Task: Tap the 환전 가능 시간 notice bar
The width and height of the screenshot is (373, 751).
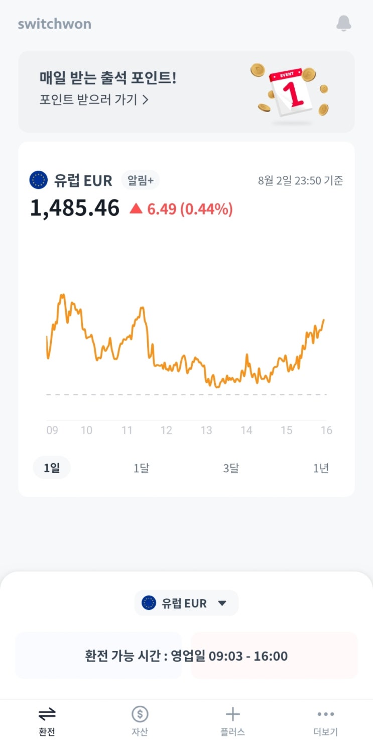Action: 186,656
